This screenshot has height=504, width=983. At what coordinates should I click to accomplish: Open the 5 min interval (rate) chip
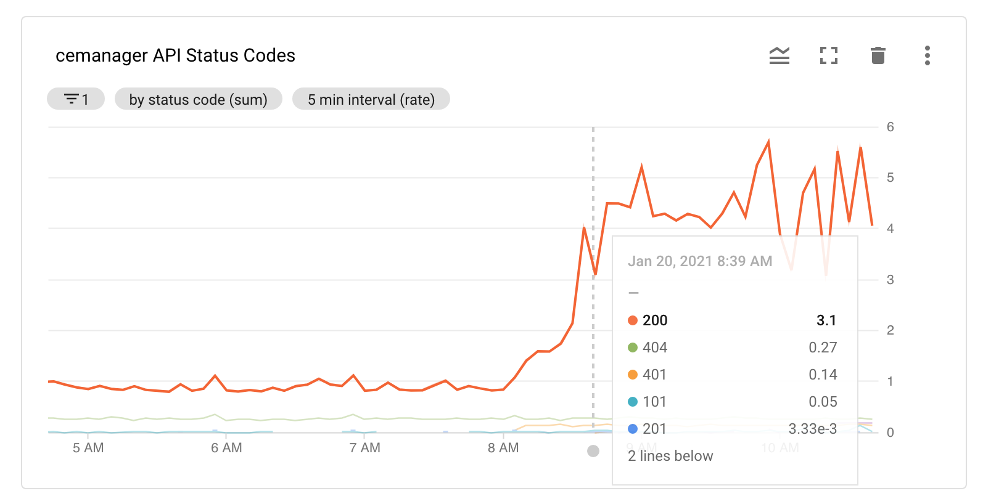[x=371, y=99]
